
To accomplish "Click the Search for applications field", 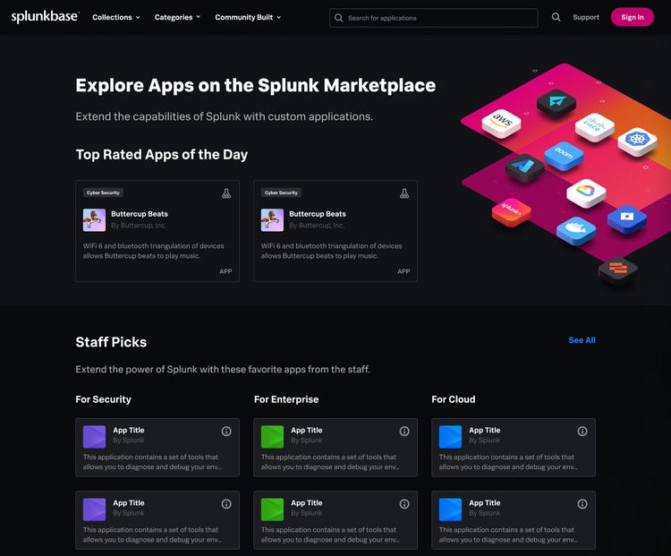I will click(434, 18).
